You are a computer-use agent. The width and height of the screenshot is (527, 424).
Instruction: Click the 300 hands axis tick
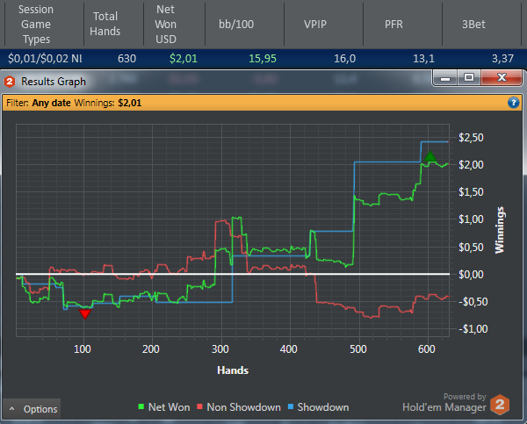[x=220, y=349]
